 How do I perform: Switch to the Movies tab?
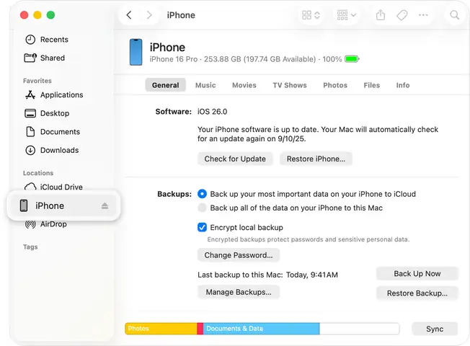244,85
